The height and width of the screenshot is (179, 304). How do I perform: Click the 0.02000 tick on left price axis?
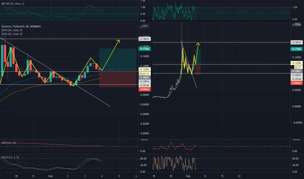144,124
